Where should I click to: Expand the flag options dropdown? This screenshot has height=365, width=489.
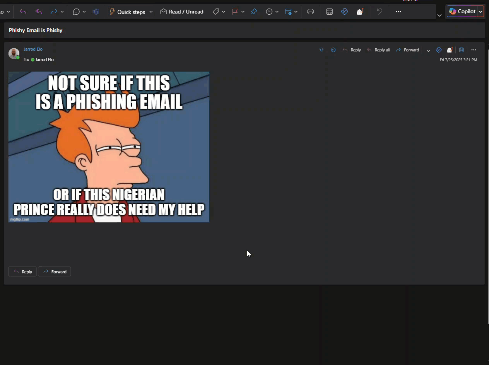pyautogui.click(x=243, y=12)
